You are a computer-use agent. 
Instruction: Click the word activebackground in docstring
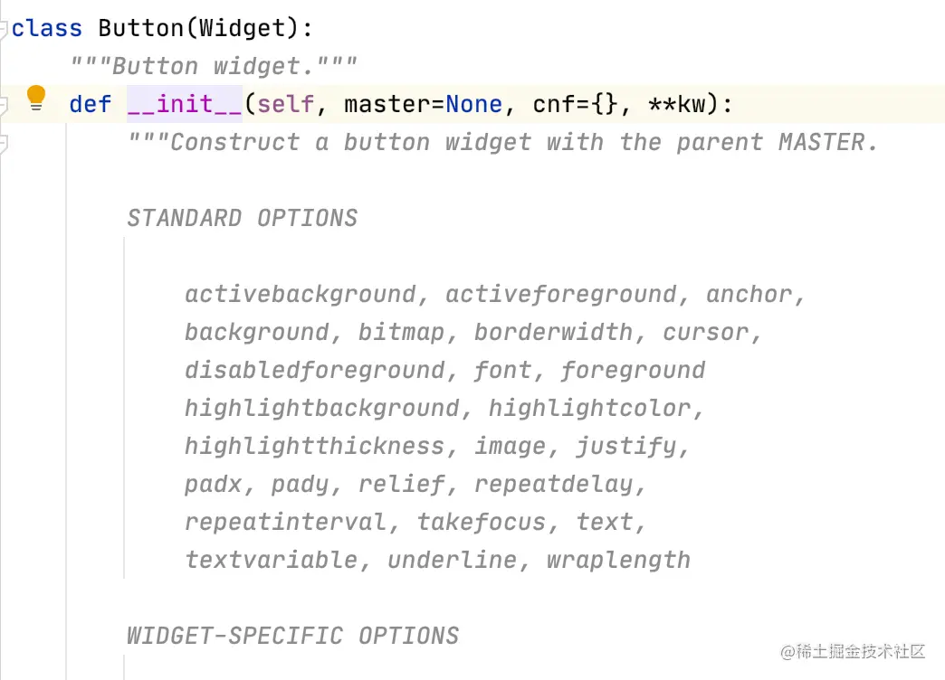point(301,294)
